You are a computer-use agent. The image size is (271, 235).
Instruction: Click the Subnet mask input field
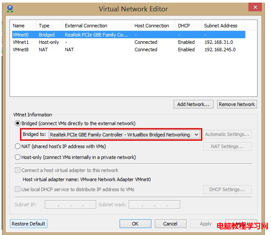click(x=154, y=204)
